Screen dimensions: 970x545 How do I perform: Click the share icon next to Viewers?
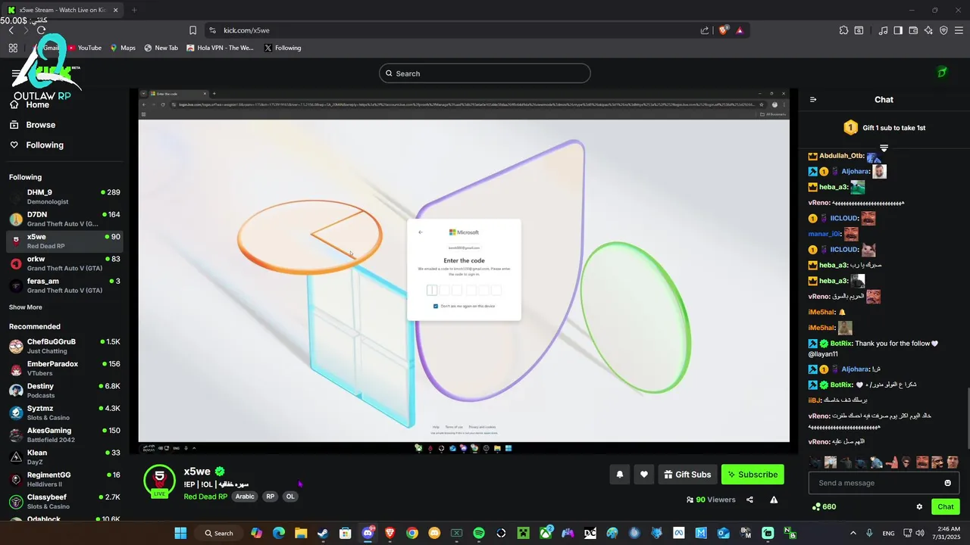749,500
